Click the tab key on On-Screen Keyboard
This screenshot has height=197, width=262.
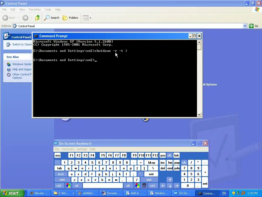point(59,168)
